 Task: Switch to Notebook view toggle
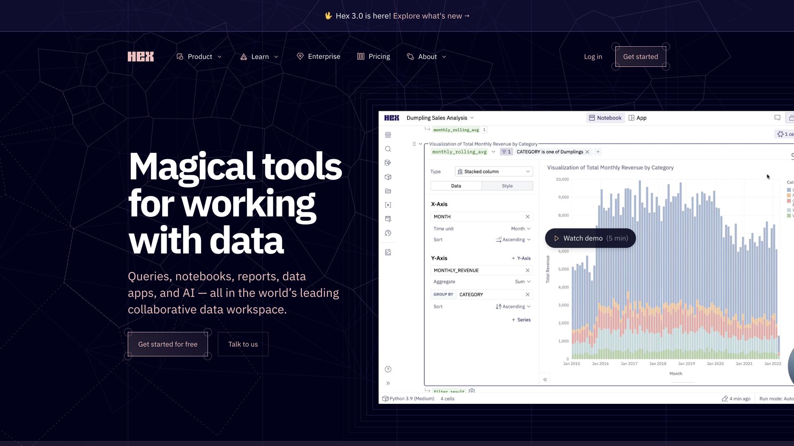pyautogui.click(x=605, y=118)
